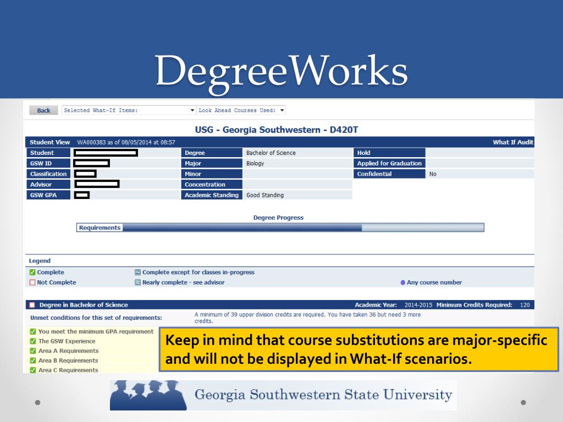Click the Georgia Southwestern State University logo

coord(283,395)
